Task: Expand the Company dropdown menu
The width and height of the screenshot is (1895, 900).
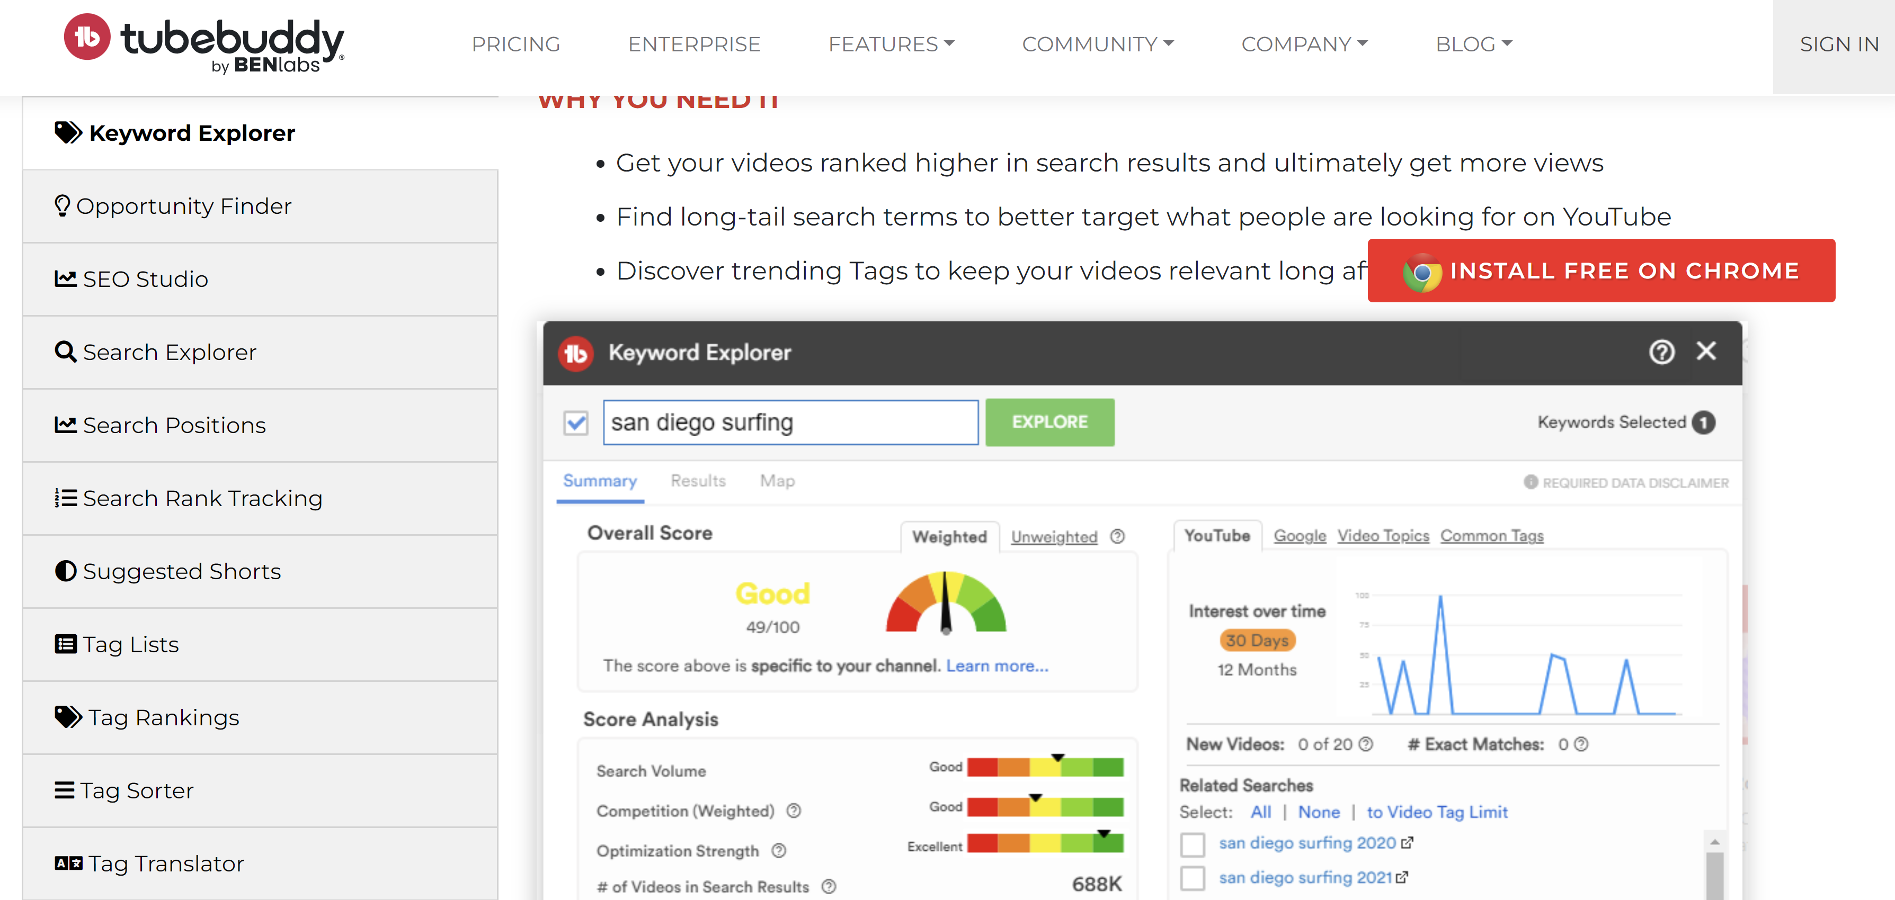Action: tap(1304, 44)
